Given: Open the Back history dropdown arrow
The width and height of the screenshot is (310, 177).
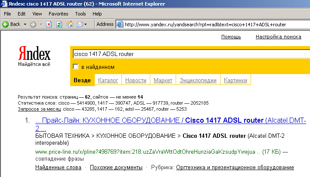Looking at the screenshot, I should (x=25, y=24).
